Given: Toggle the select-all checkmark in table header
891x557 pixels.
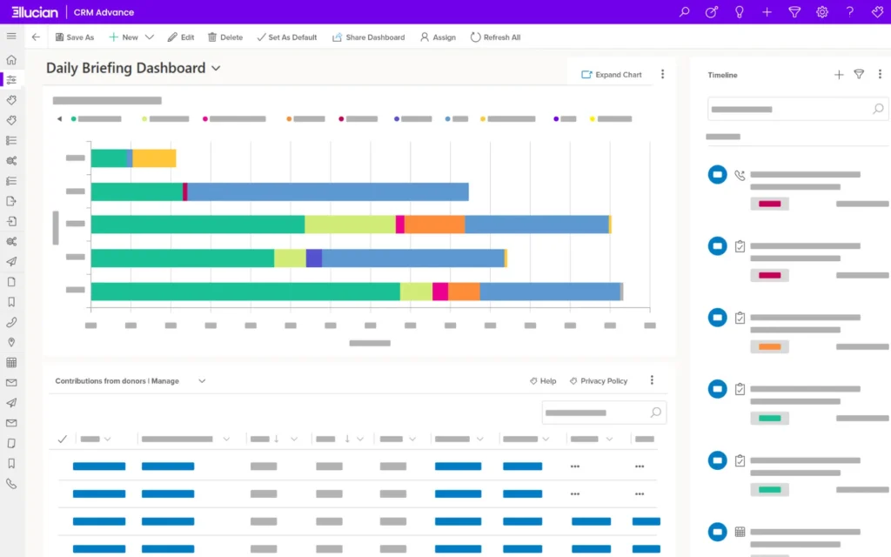Looking at the screenshot, I should click(x=62, y=440).
